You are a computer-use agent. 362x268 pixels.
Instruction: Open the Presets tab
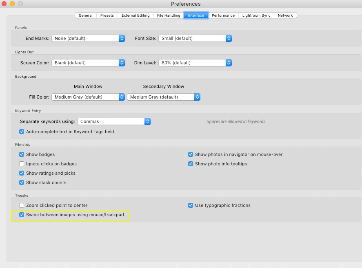[x=107, y=15]
